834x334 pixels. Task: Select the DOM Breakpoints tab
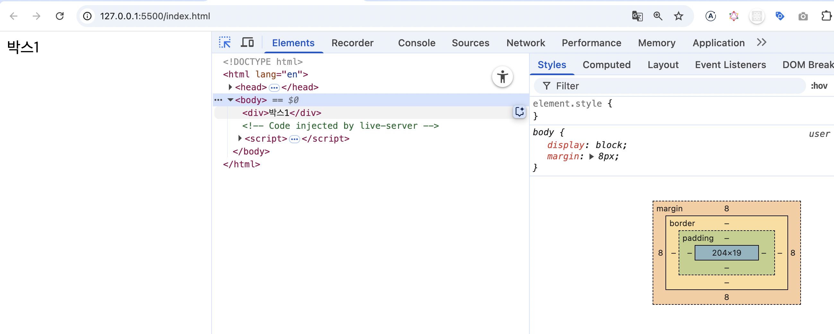point(808,65)
